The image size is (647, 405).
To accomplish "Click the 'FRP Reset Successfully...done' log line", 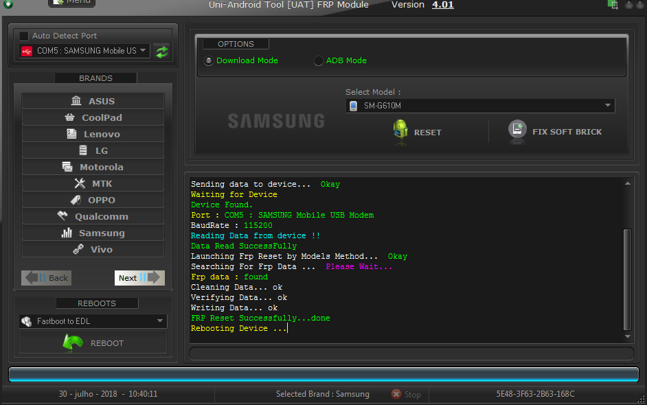I will click(260, 318).
